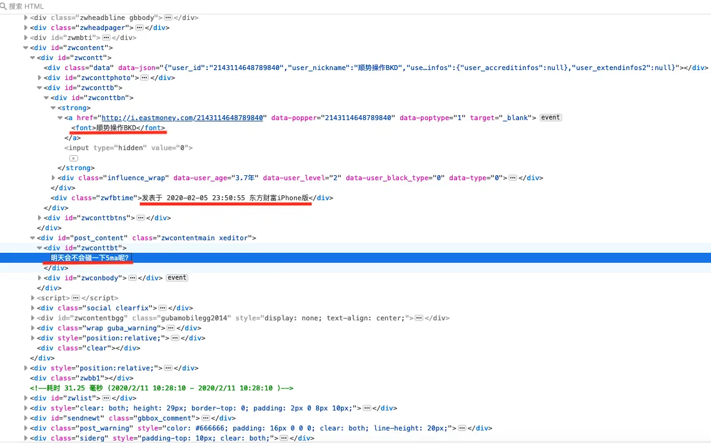Click ellipsis badge in influence_wrap row
Image resolution: width=711 pixels, height=443 pixels.
[x=512, y=178]
